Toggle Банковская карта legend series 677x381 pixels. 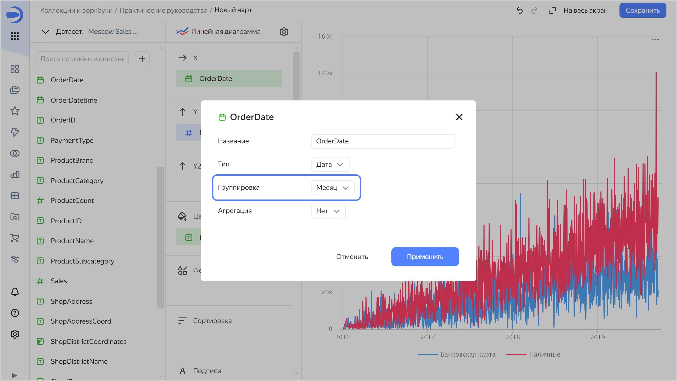coord(468,354)
